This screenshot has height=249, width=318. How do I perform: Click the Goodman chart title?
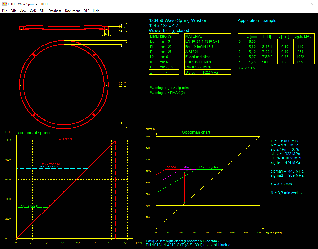tap(196, 132)
